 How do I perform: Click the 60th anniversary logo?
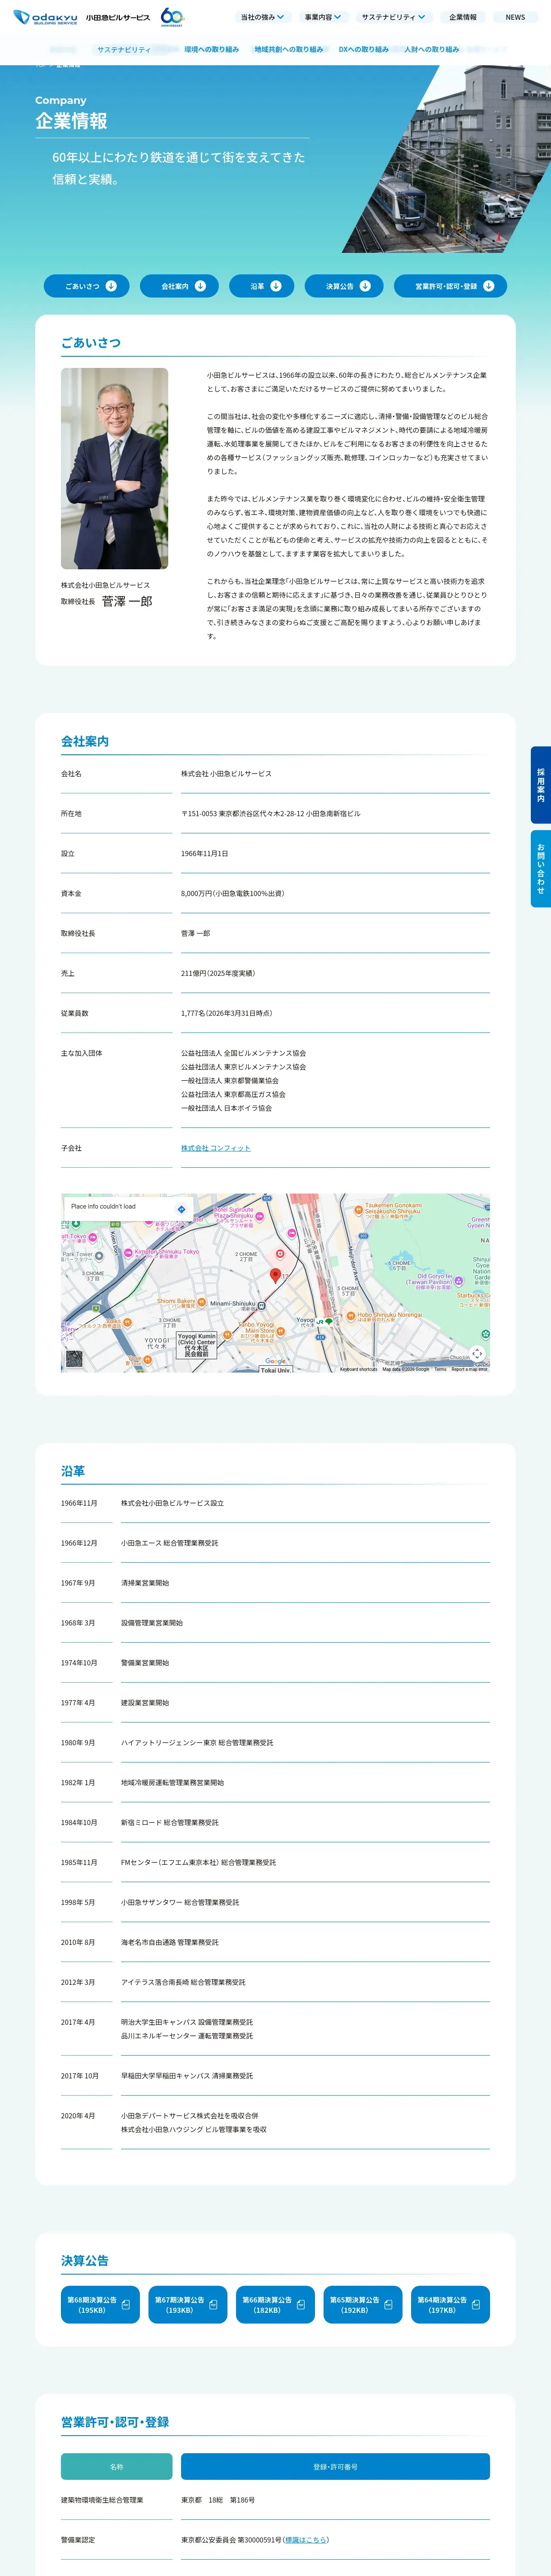coord(172,17)
